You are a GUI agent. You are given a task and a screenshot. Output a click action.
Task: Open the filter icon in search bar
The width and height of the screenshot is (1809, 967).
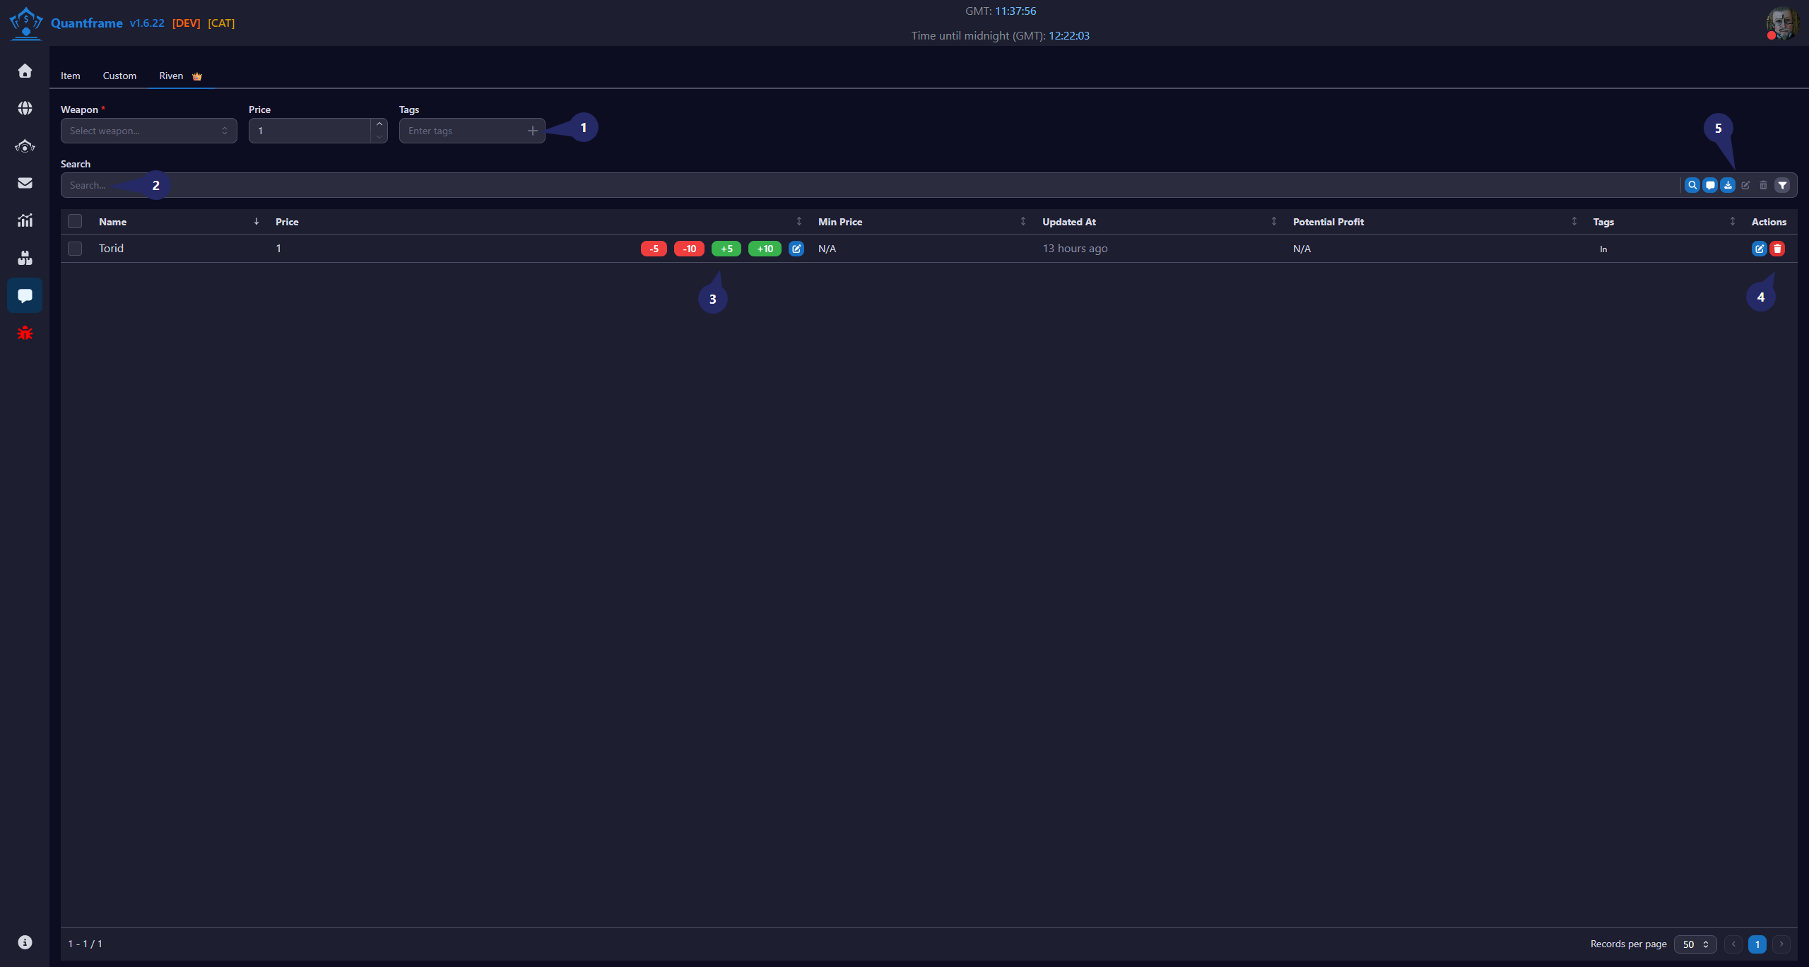[1782, 185]
